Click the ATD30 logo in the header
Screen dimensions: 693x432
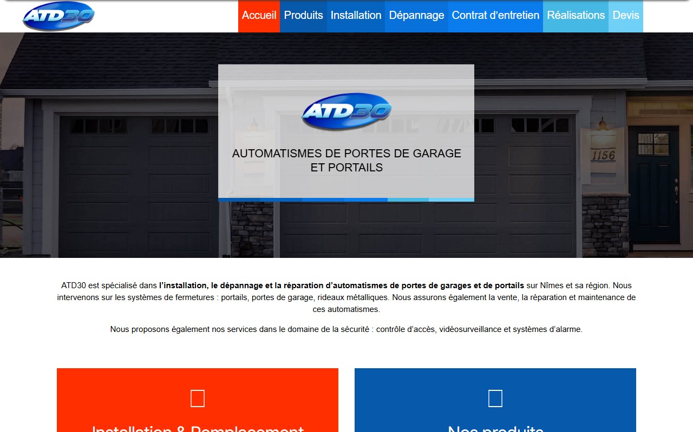pyautogui.click(x=58, y=16)
